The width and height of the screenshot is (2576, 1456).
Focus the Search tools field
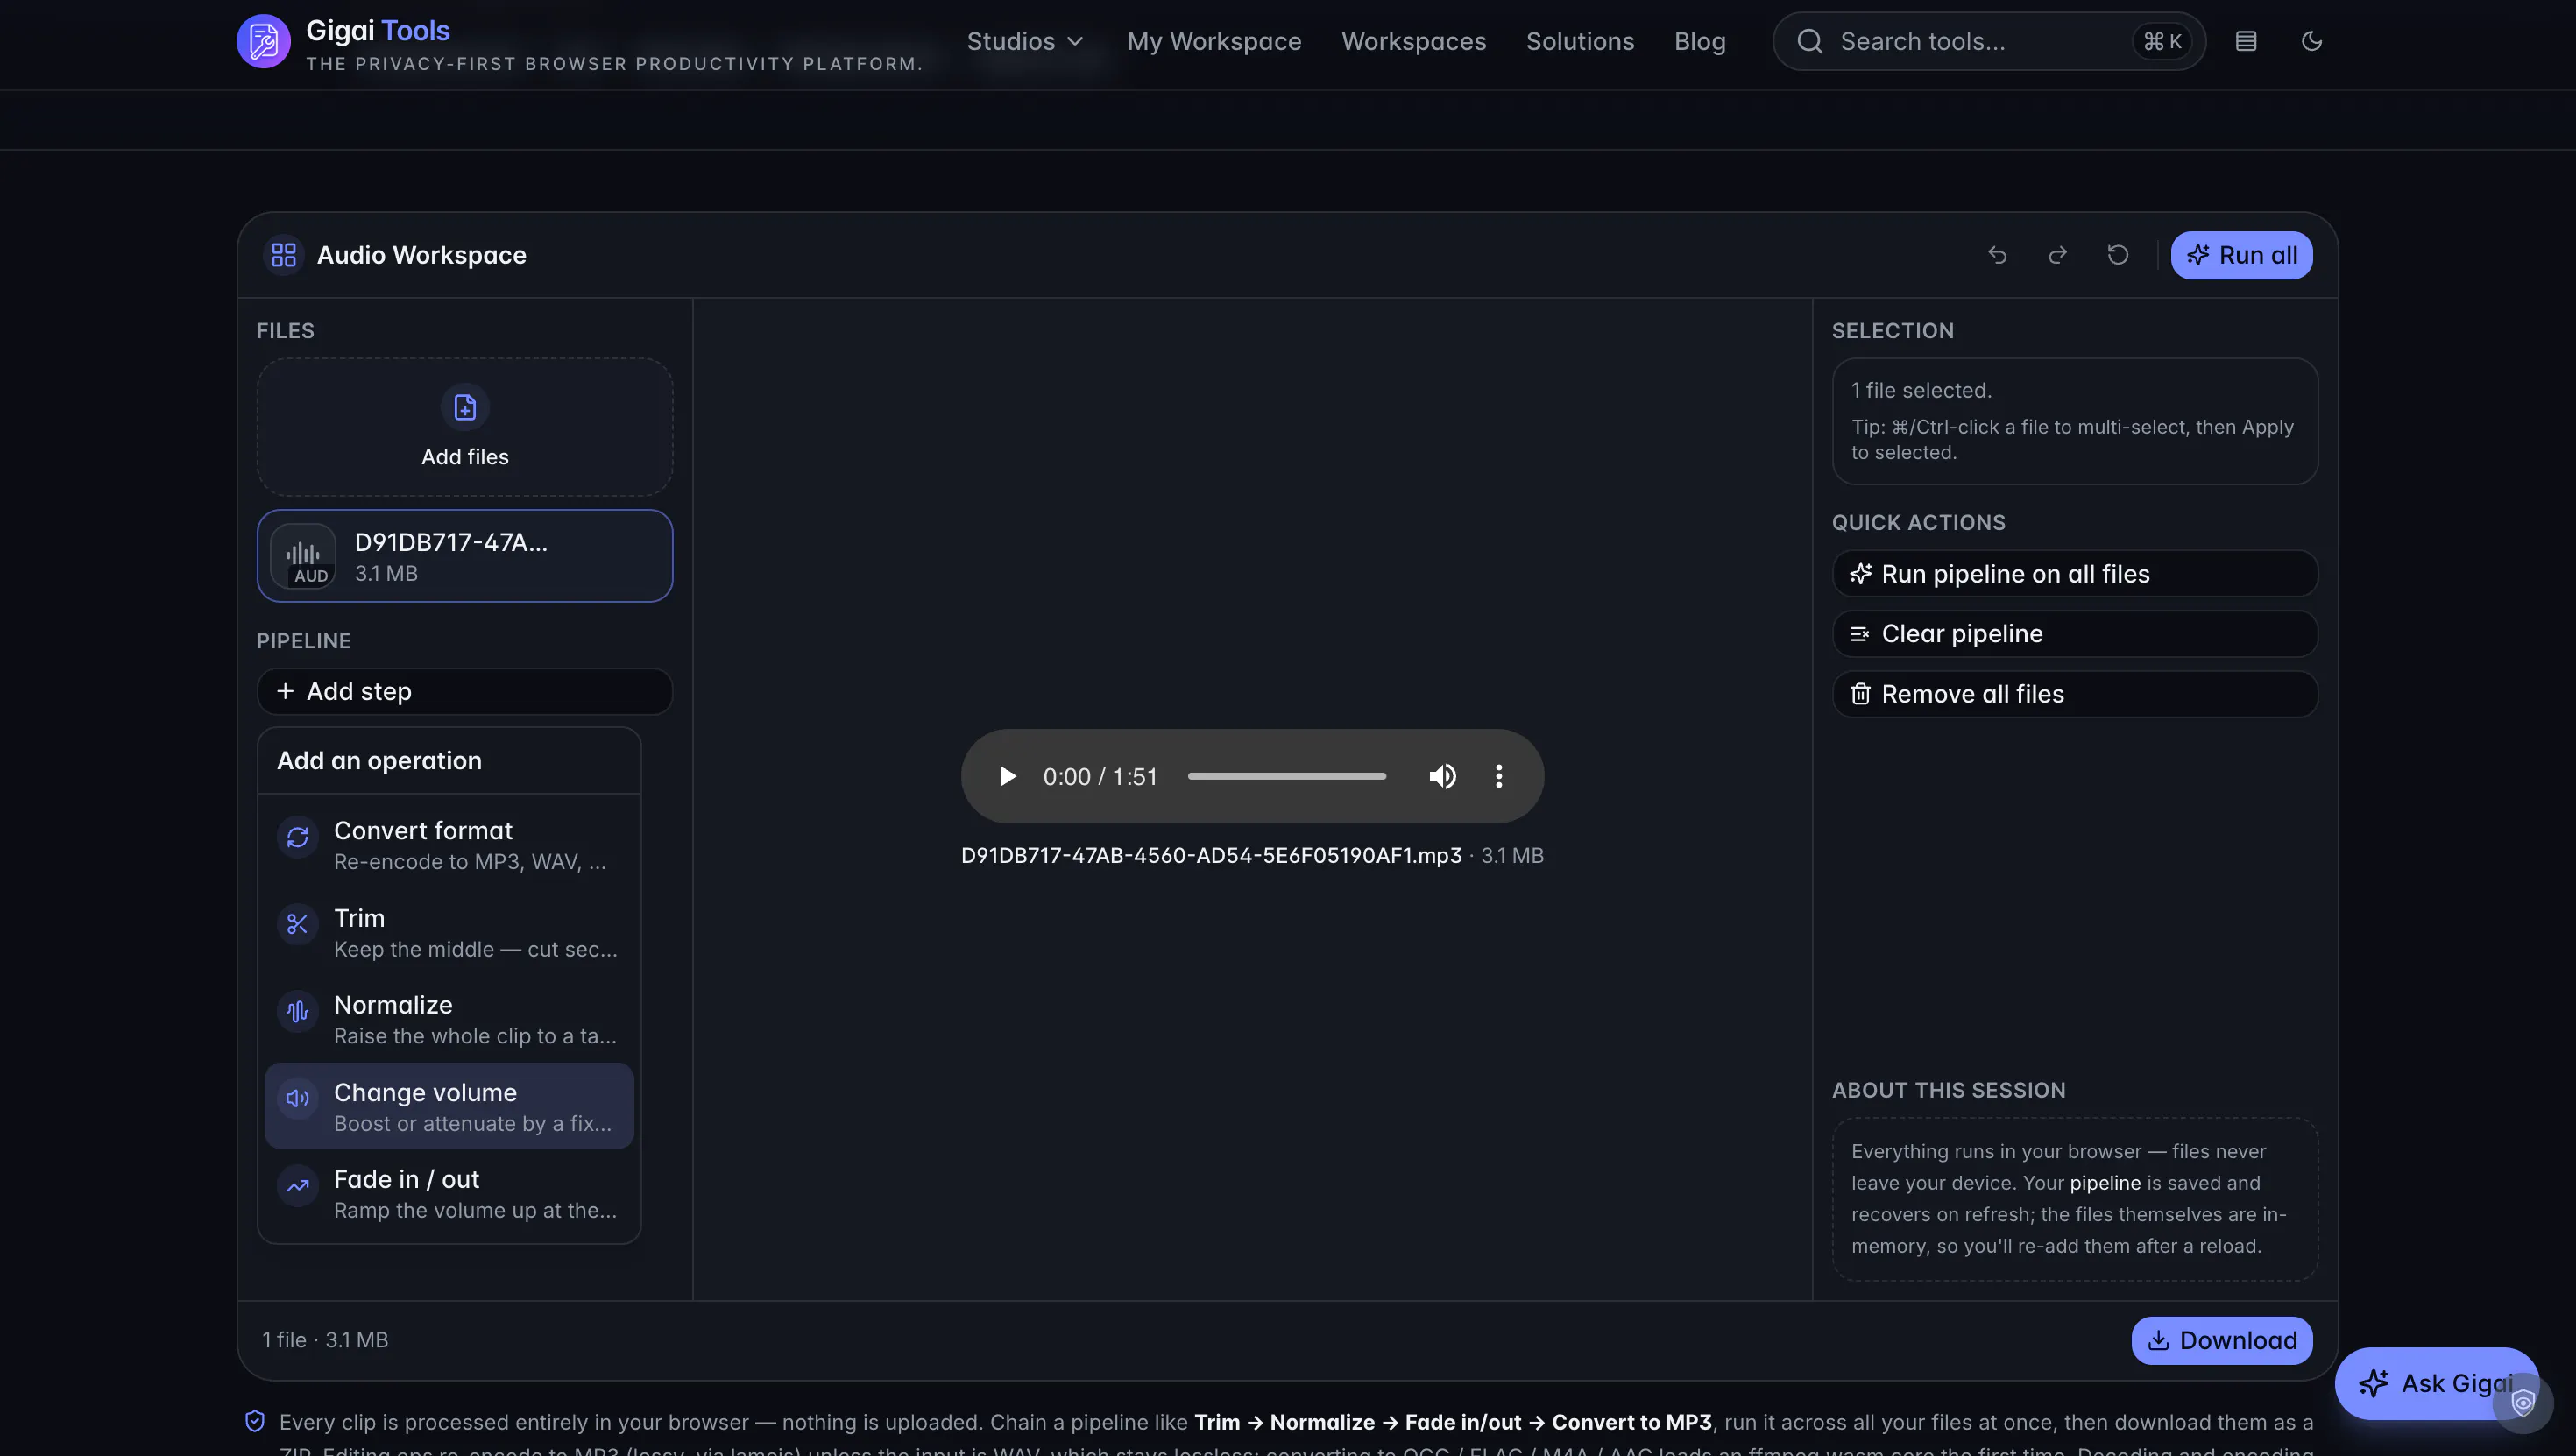point(1988,41)
